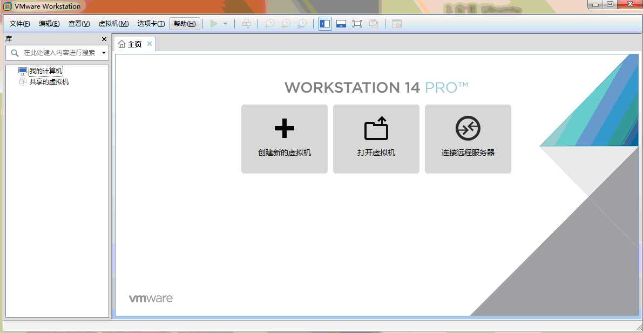Screen dimensions: 643x333
Task: Minimize the VMware Workstation window
Action: click(595, 4)
